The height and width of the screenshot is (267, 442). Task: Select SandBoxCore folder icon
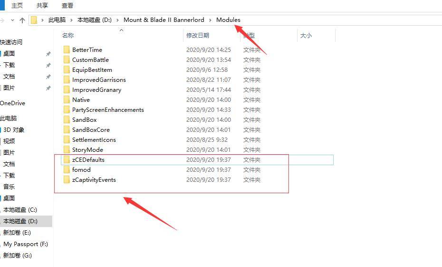click(67, 129)
